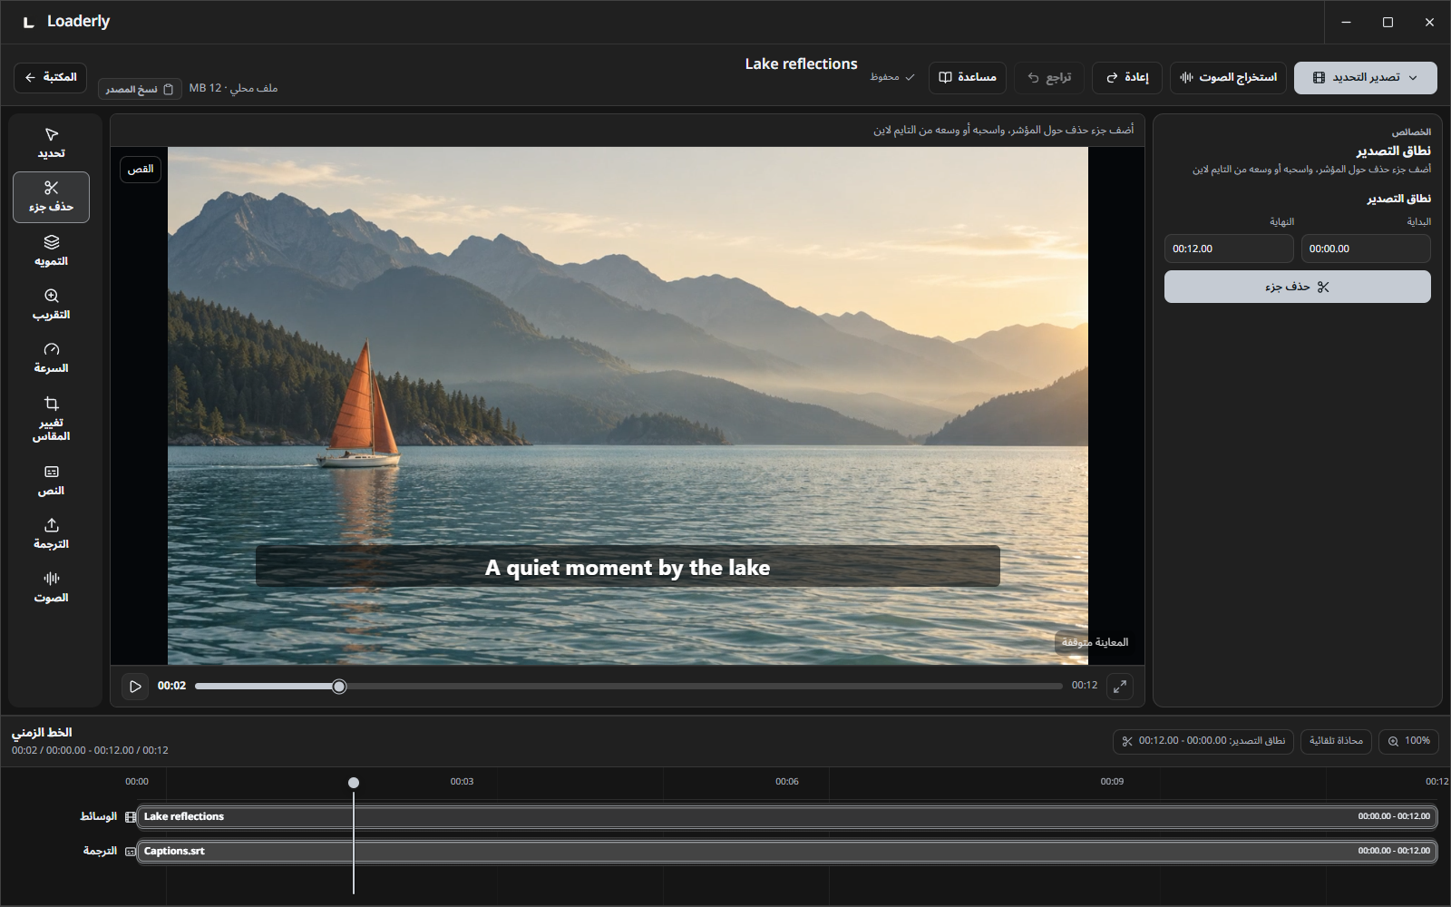
Task: Click the البداية start time field
Action: (1366, 249)
